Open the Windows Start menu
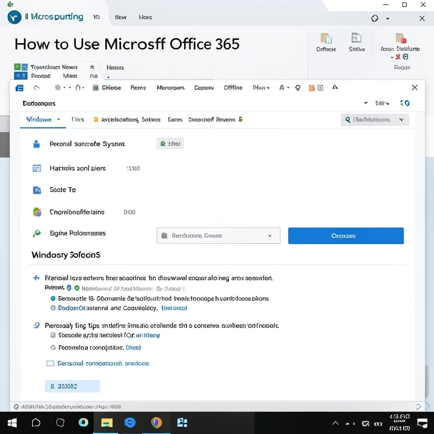This screenshot has height=434, width=434. 12,423
